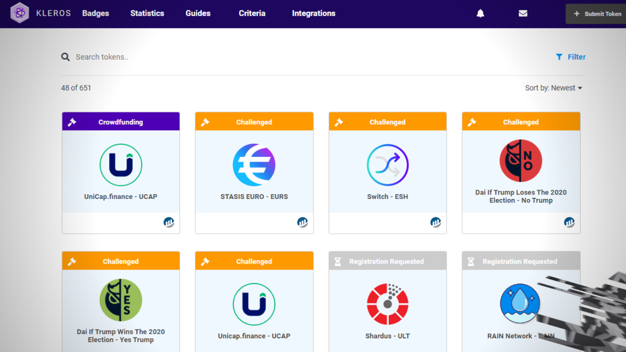Click the Challenged header on Switch card
This screenshot has height=352, width=626.
[x=388, y=122]
